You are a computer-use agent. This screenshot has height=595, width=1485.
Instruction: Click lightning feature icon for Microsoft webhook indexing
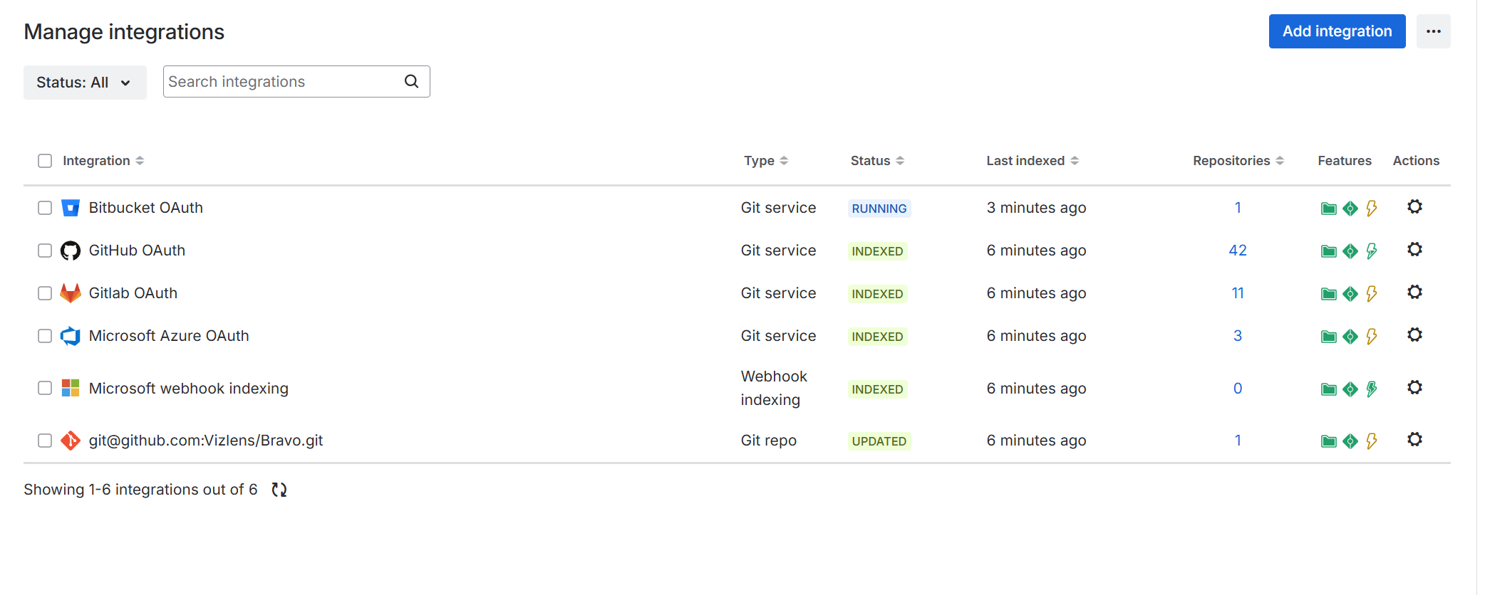(x=1372, y=389)
